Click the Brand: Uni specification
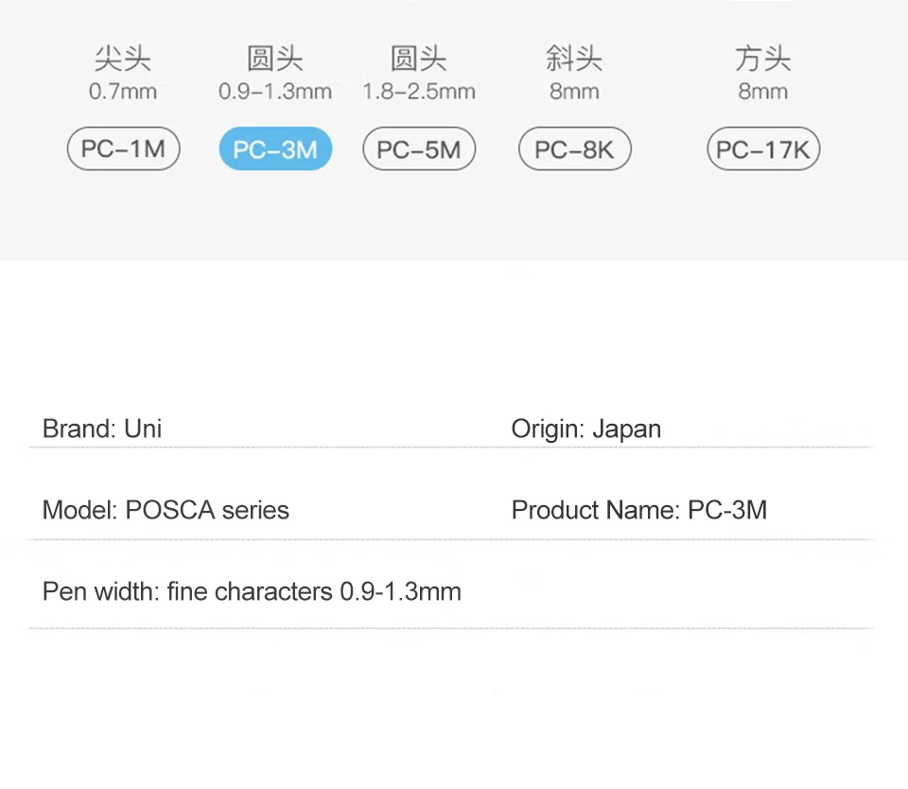Viewport: 908px width, 789px height. pos(102,429)
